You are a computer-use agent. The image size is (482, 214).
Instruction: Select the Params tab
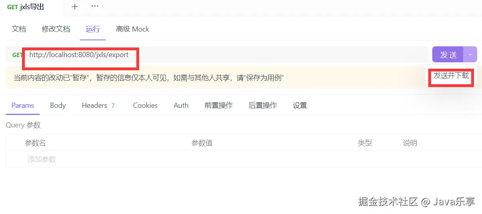pyautogui.click(x=23, y=105)
